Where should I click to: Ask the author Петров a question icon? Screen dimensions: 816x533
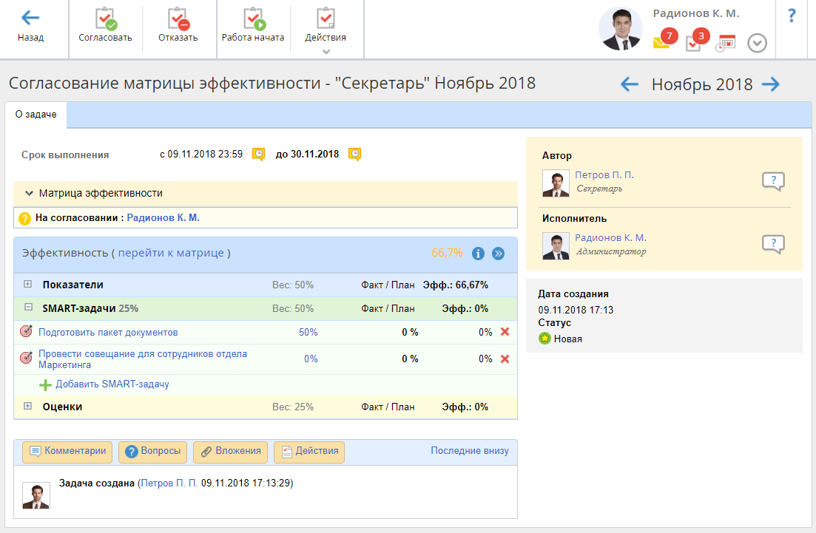point(773,181)
